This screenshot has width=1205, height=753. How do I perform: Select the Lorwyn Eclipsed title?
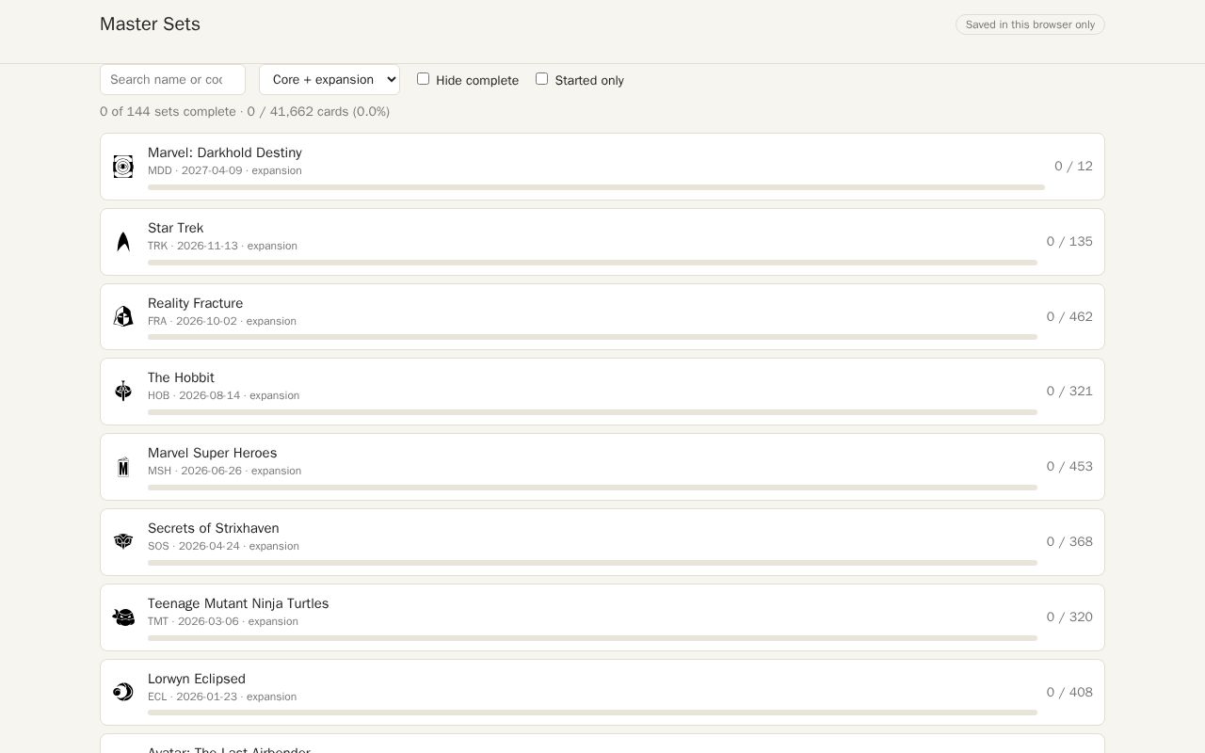tap(197, 679)
